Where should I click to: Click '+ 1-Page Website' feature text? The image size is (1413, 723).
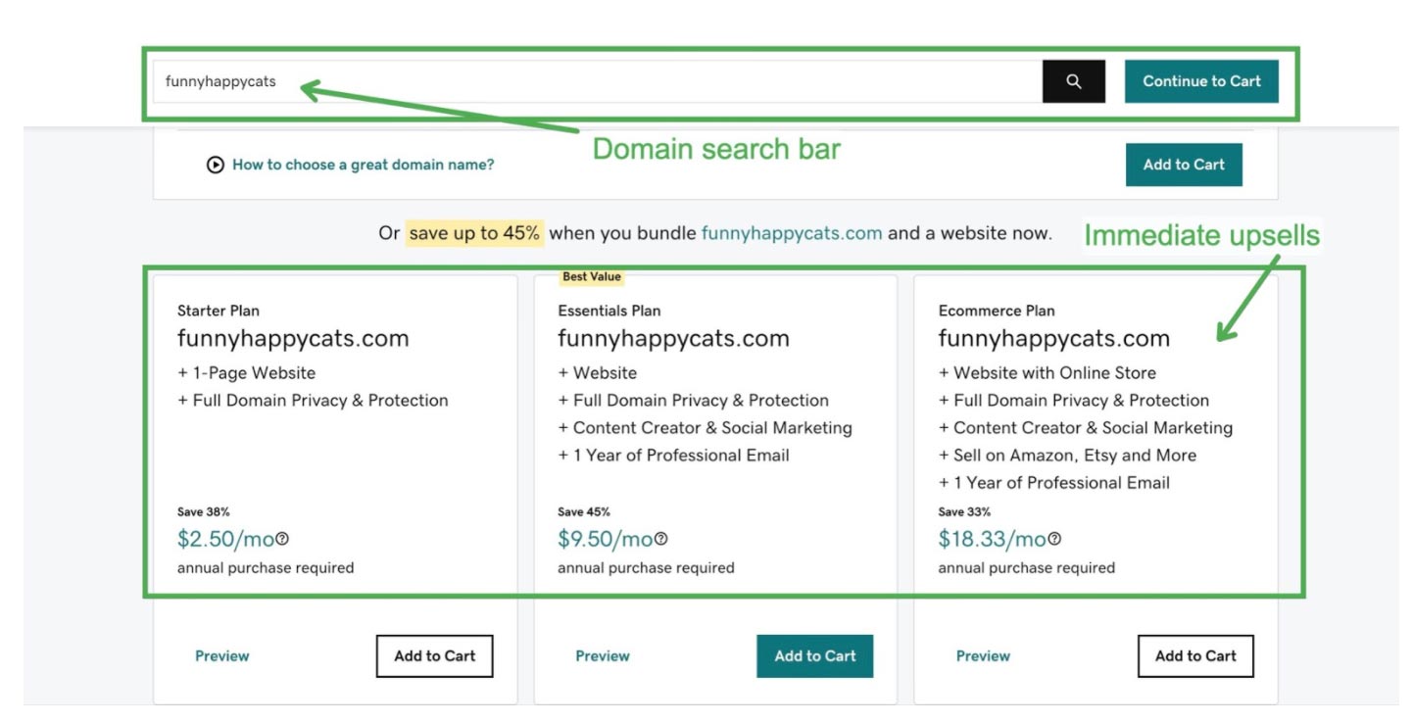(x=247, y=373)
